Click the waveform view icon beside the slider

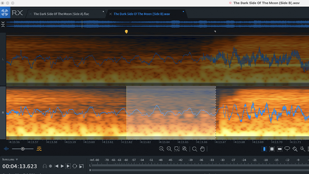tap(6, 149)
